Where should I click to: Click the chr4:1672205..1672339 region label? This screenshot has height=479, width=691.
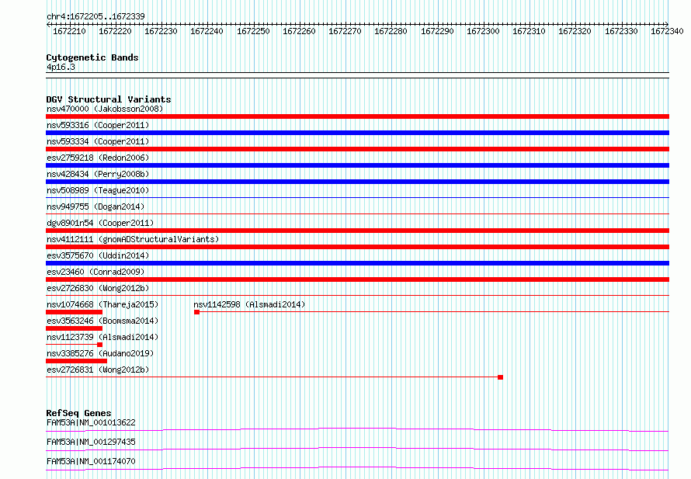tap(95, 16)
